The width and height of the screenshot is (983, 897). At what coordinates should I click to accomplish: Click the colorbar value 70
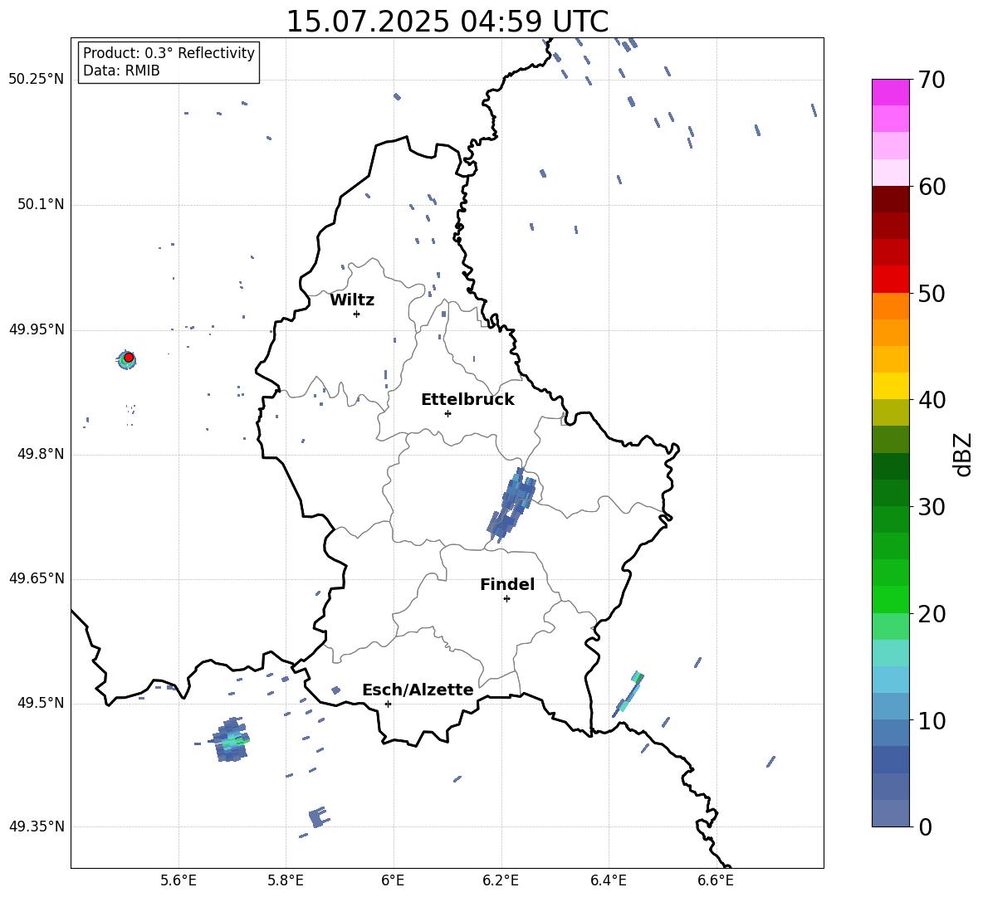point(932,80)
